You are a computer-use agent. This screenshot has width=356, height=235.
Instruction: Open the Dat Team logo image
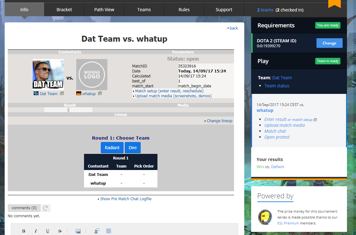click(x=48, y=75)
